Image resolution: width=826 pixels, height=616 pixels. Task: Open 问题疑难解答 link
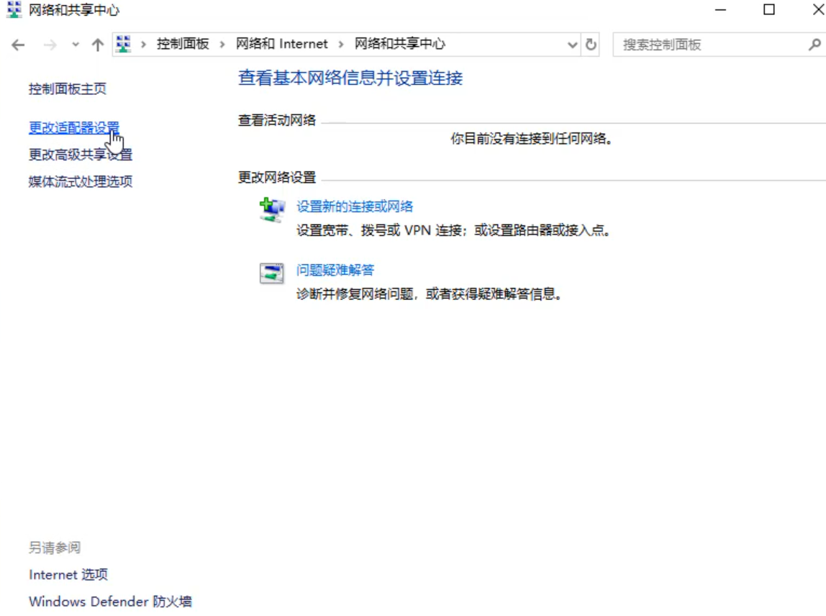click(x=335, y=270)
